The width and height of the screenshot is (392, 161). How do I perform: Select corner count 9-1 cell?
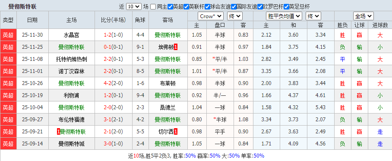140,47
